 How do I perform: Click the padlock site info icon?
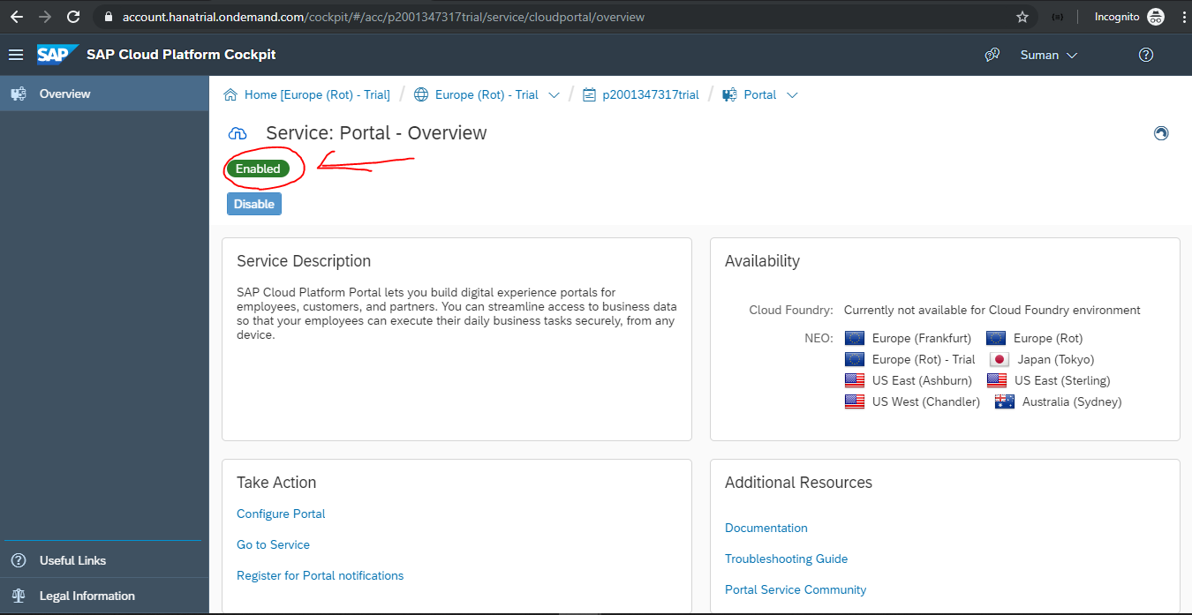click(109, 17)
